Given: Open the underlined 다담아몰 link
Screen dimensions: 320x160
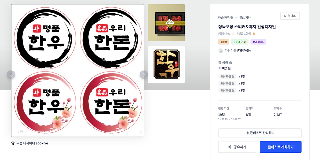Looking at the screenshot, I should (244, 50).
